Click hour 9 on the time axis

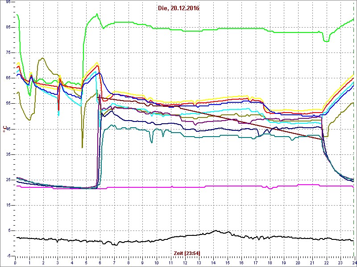(142, 263)
